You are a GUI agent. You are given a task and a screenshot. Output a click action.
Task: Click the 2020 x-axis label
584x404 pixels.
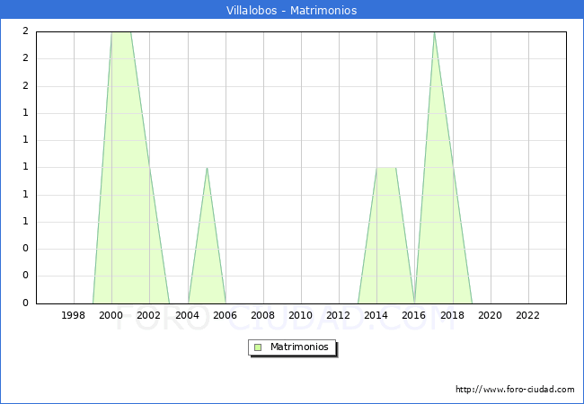pos(491,315)
